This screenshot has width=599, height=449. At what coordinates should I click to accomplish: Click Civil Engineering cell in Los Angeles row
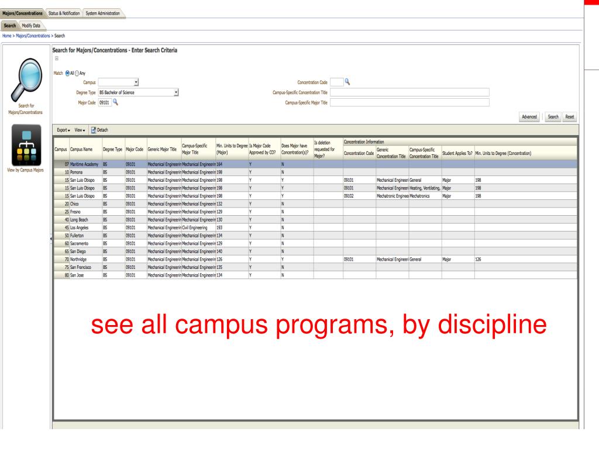tap(198, 227)
